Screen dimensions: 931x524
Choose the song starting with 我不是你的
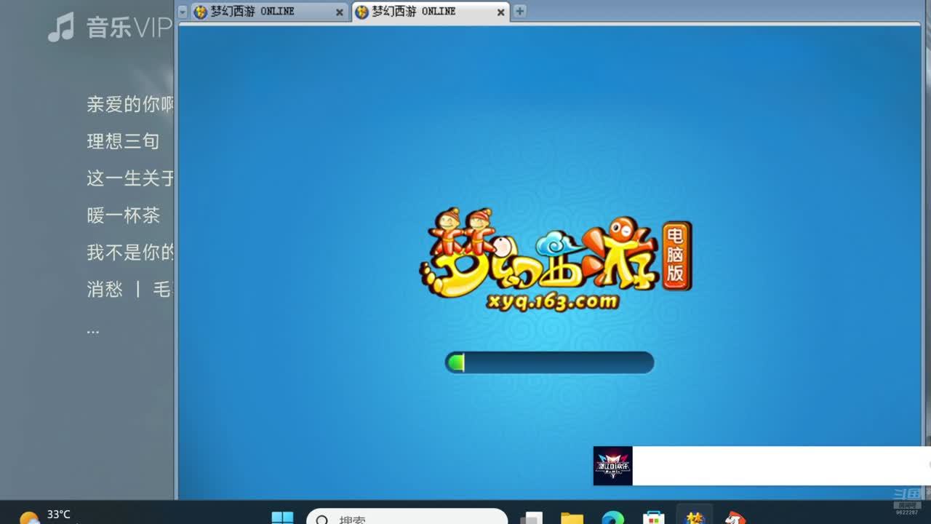tap(130, 253)
